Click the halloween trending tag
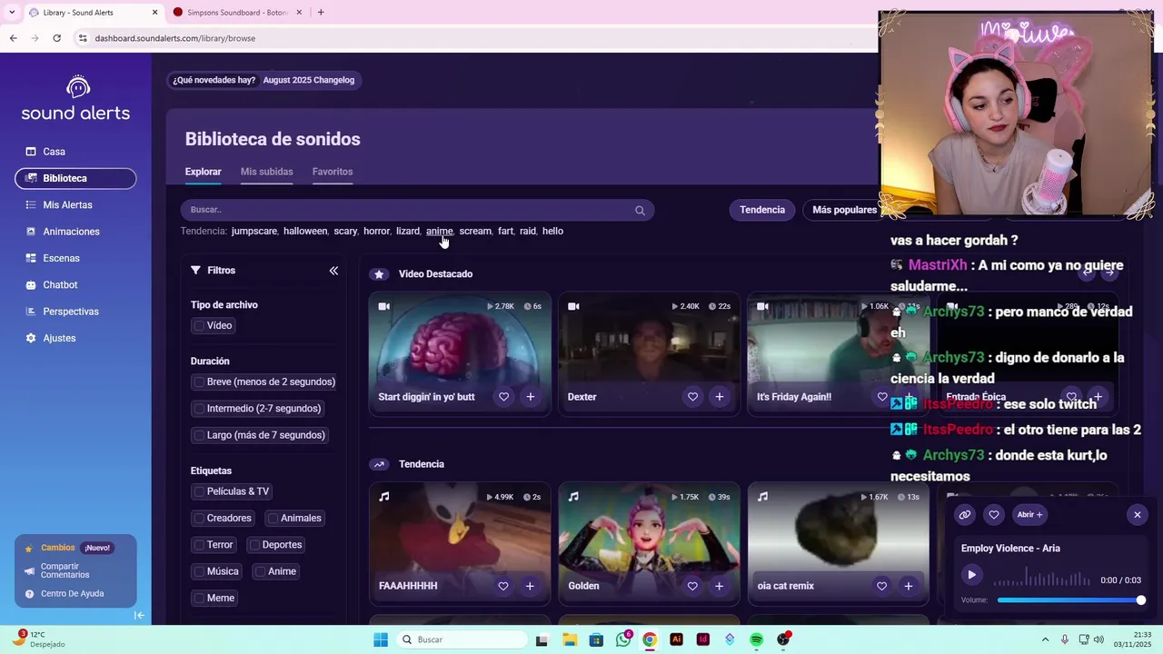1163x654 pixels. pos(305,231)
